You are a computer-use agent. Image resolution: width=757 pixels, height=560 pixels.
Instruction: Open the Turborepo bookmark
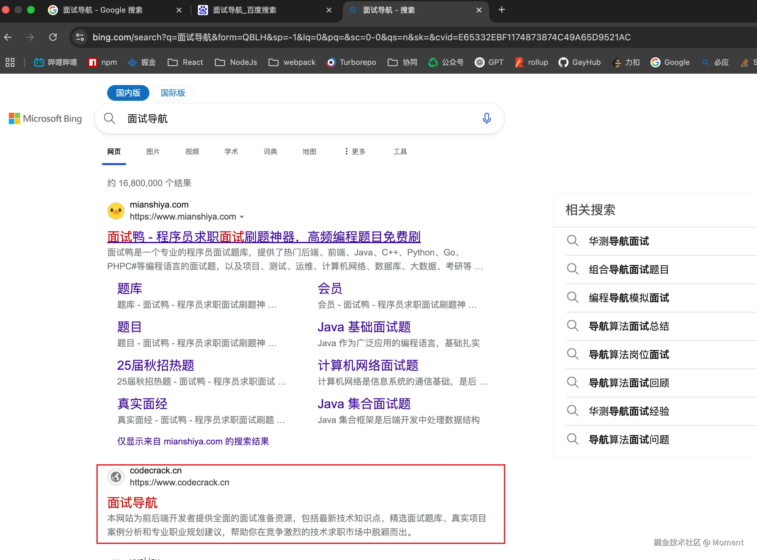pyautogui.click(x=351, y=62)
